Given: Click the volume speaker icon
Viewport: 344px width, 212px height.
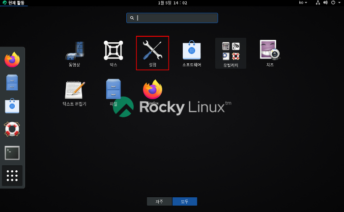Looking at the screenshot, I should [x=325, y=2].
